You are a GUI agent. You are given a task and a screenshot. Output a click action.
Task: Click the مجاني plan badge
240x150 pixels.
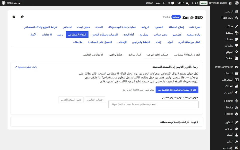176,17
